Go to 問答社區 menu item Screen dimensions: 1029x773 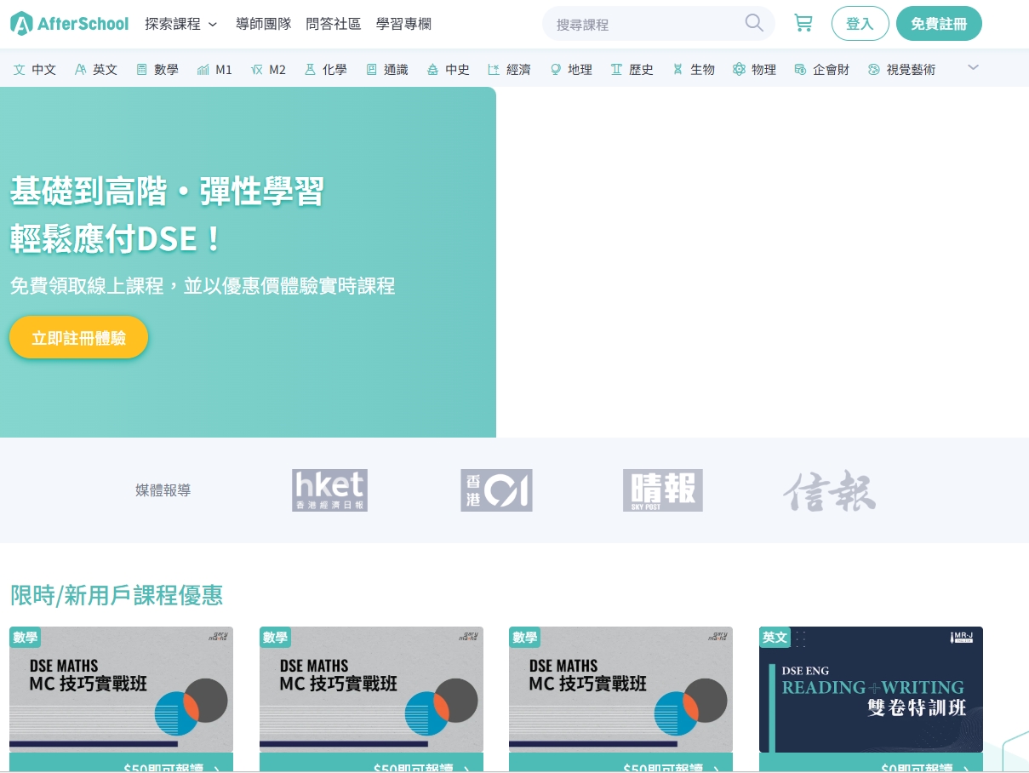coord(334,24)
